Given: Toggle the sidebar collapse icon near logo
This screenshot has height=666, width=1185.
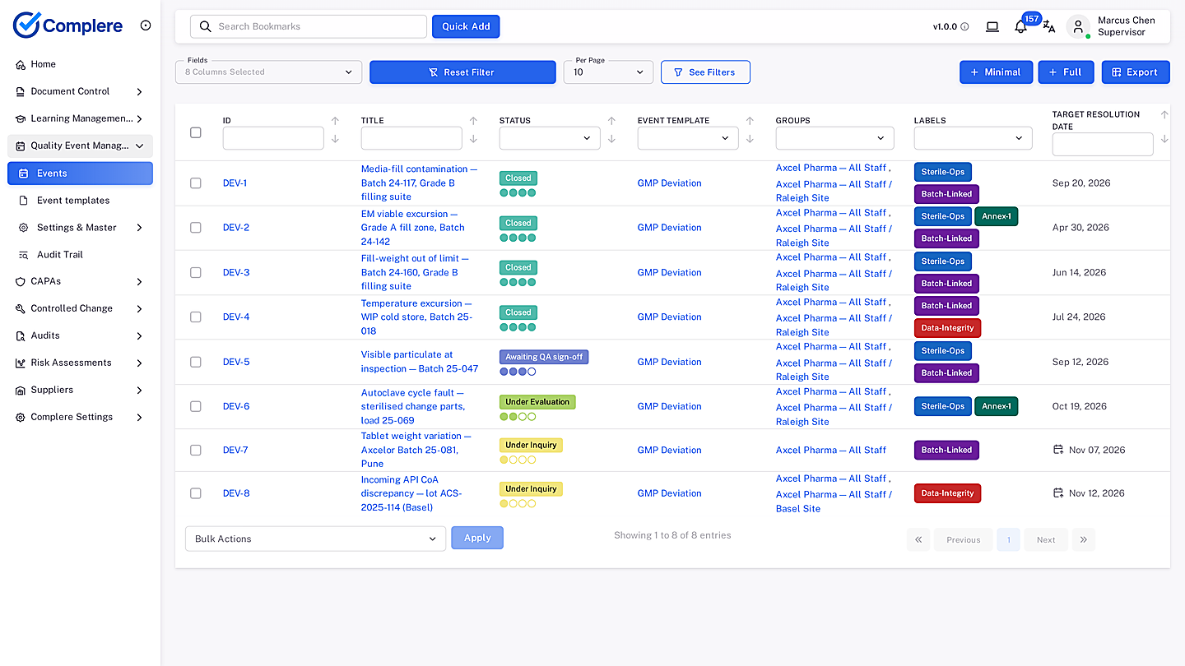Looking at the screenshot, I should [146, 25].
